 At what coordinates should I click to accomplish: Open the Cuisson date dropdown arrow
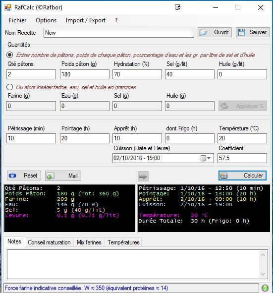tap(209, 158)
